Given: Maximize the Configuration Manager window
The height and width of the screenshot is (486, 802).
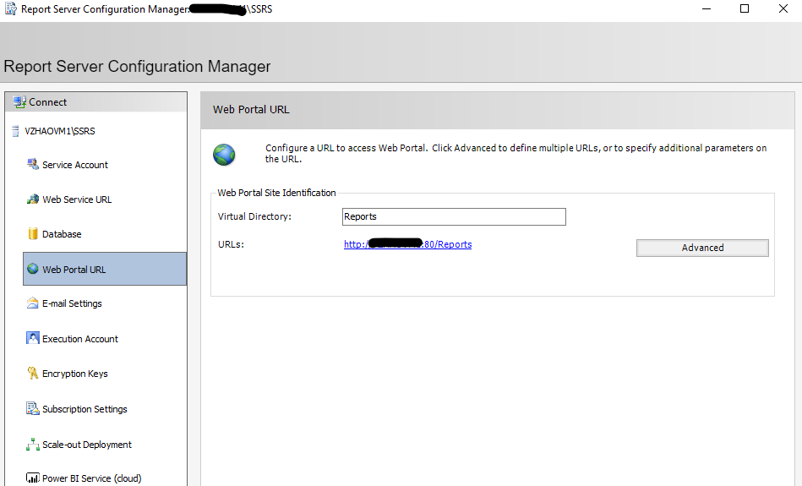Looking at the screenshot, I should tap(745, 8).
